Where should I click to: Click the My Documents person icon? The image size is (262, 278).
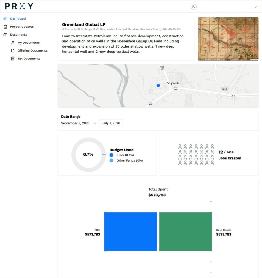(13, 43)
